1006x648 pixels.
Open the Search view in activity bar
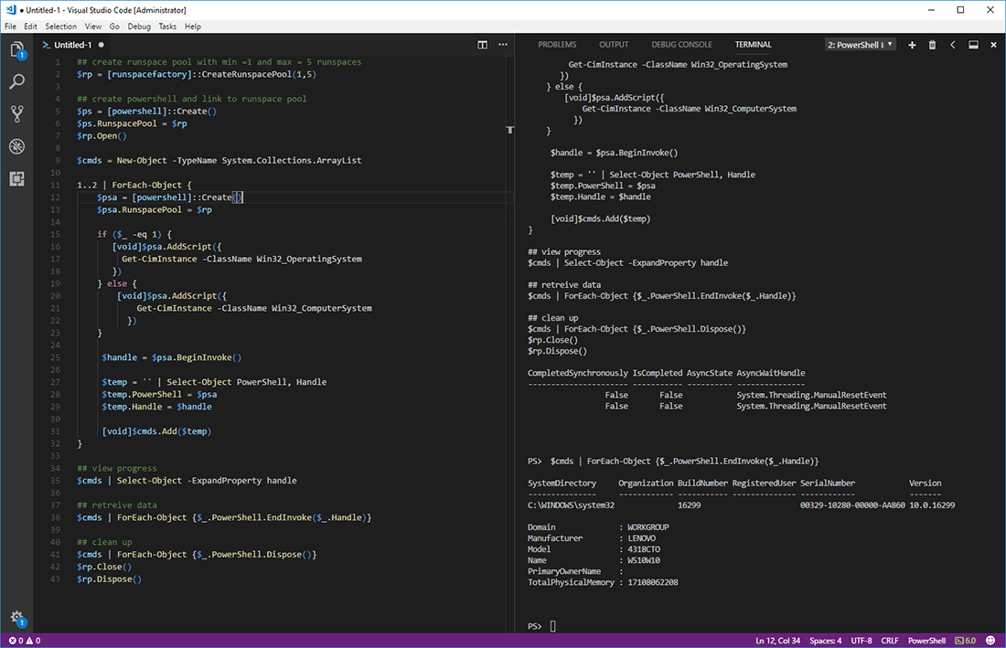(16, 82)
